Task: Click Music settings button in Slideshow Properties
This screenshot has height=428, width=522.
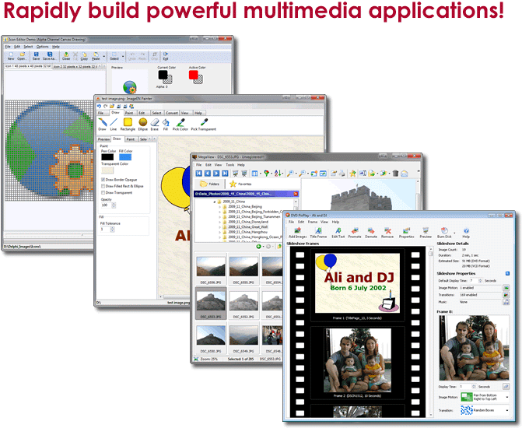Action: click(506, 302)
